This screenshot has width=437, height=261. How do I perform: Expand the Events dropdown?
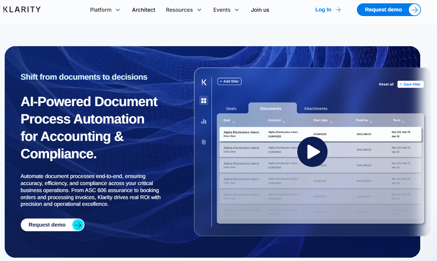coord(226,10)
